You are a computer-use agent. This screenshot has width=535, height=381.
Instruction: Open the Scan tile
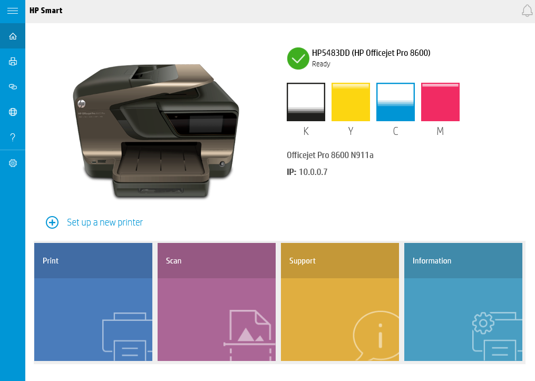216,302
